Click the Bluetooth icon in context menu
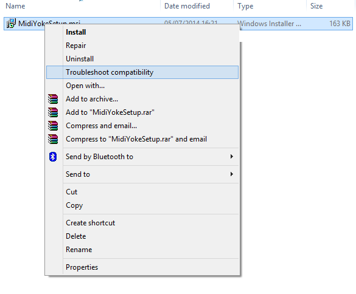This screenshot has height=294, width=356. pos(53,157)
